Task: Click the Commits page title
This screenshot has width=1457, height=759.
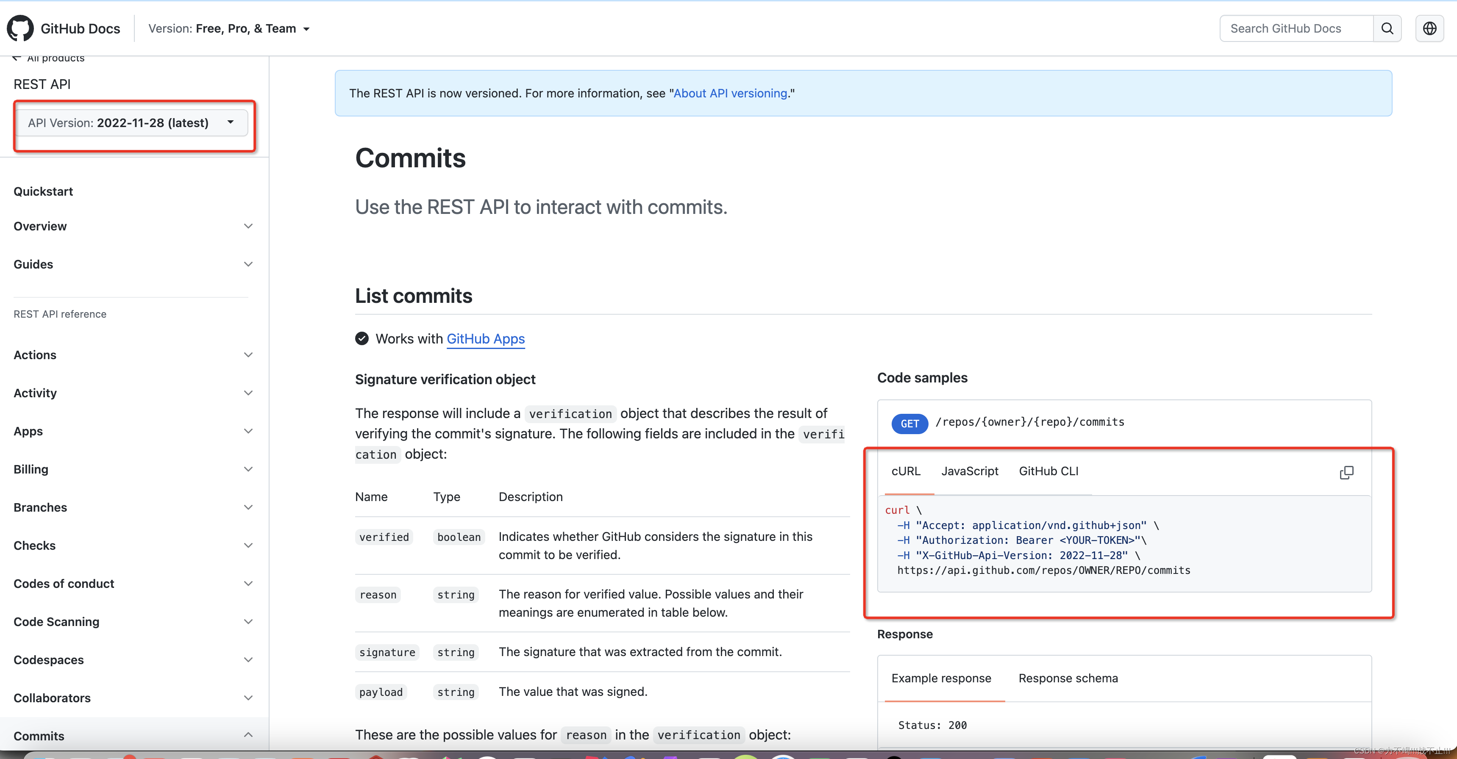Action: 410,158
